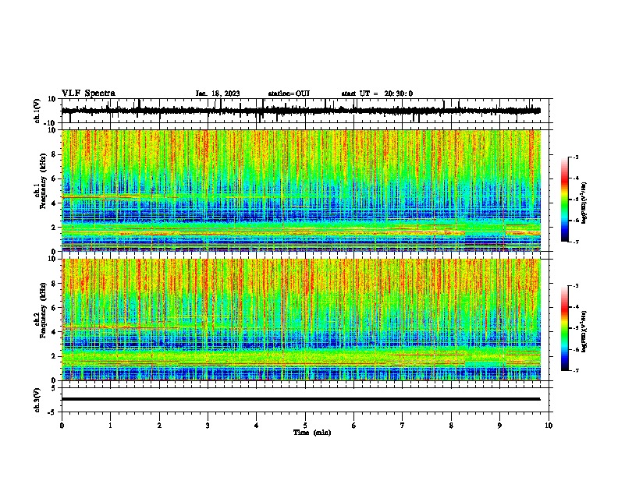This screenshot has width=618, height=477.
Task: Click the ch.1 spectrogram color scale bar
Action: pyautogui.click(x=565, y=200)
